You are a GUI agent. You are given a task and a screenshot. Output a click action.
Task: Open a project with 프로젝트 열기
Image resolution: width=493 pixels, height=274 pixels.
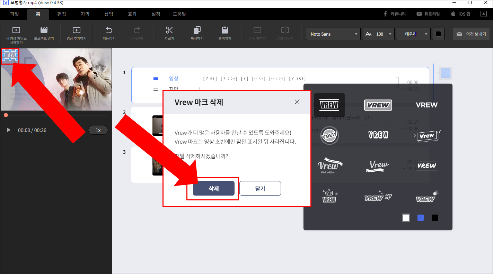(x=44, y=34)
